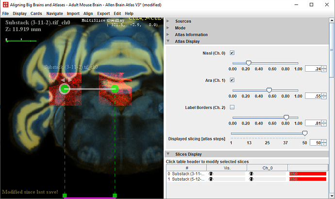Toggle Ch_0 eye for slice 1 Substack (5-12-
The image size is (335, 199).
click(251, 179)
